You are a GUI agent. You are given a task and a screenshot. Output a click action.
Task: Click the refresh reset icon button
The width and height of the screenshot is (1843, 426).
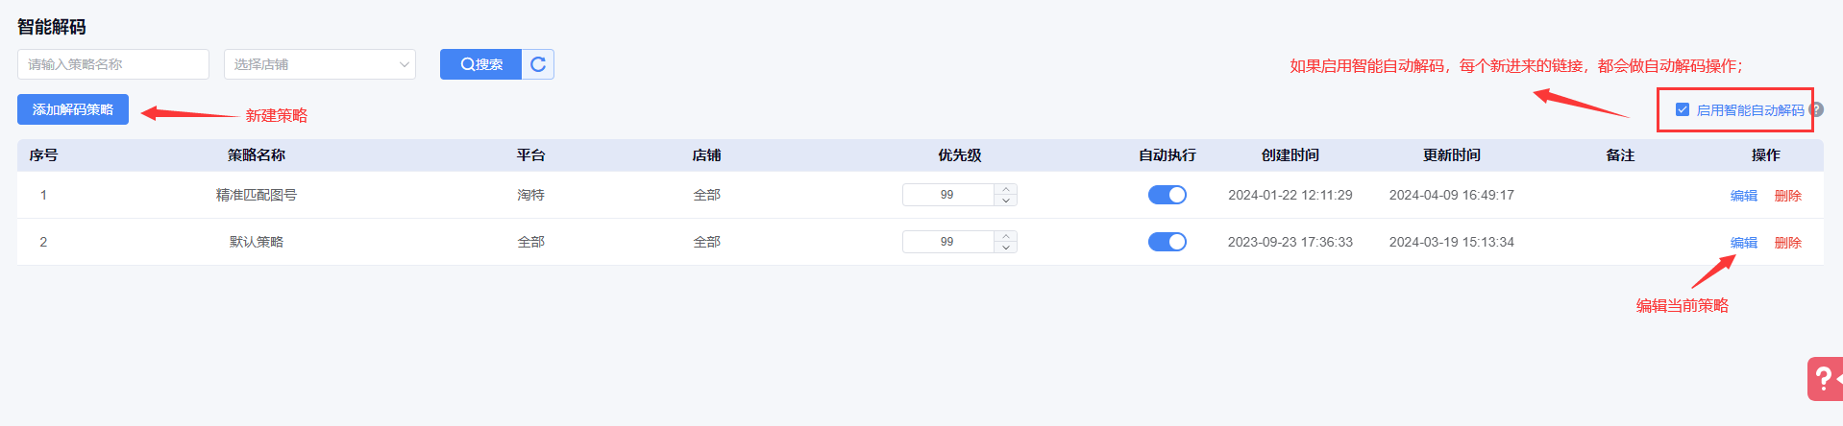pyautogui.click(x=538, y=64)
